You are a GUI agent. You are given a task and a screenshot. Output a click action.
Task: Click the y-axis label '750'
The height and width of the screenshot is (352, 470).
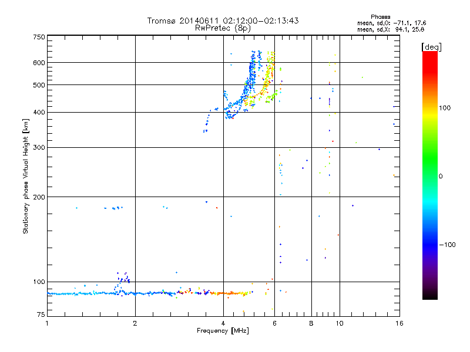pos(39,37)
